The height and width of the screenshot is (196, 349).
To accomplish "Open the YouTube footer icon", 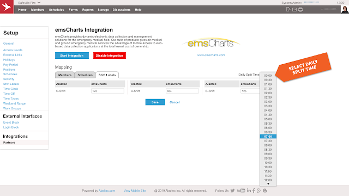I will [241, 191].
